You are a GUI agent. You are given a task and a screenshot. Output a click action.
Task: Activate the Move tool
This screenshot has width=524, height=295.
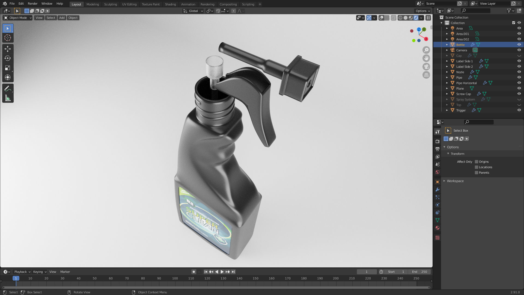point(8,49)
